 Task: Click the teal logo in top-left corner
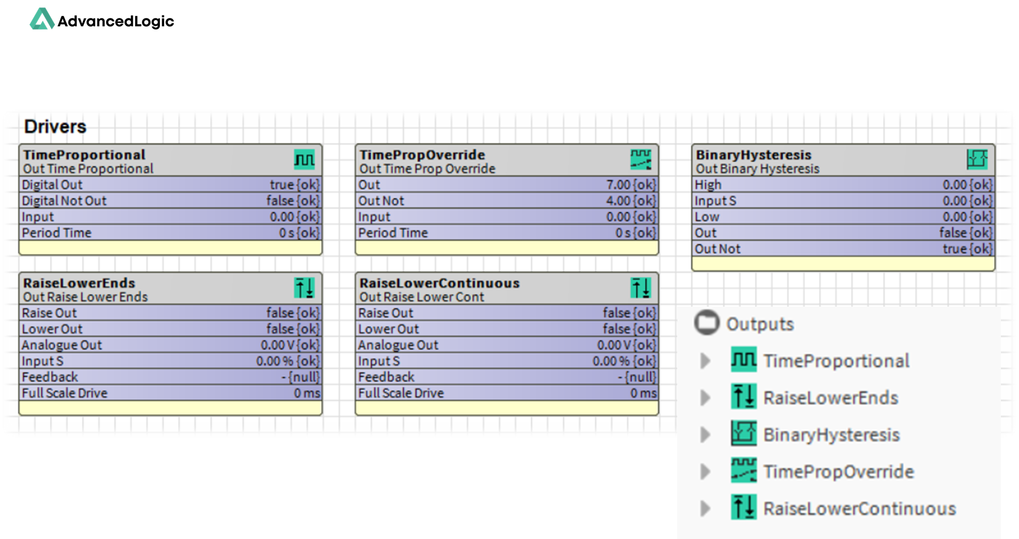(x=42, y=19)
